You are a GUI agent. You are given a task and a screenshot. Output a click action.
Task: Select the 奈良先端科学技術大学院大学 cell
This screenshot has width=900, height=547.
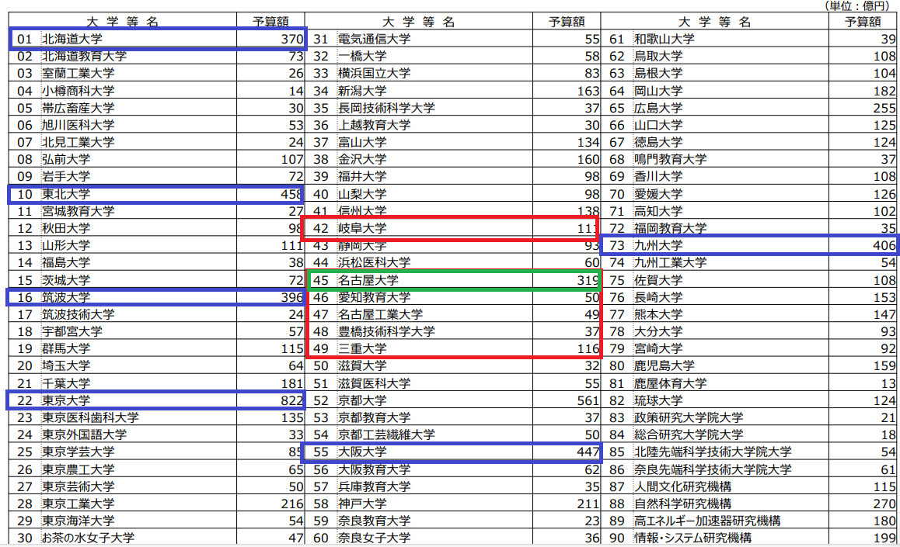point(713,469)
